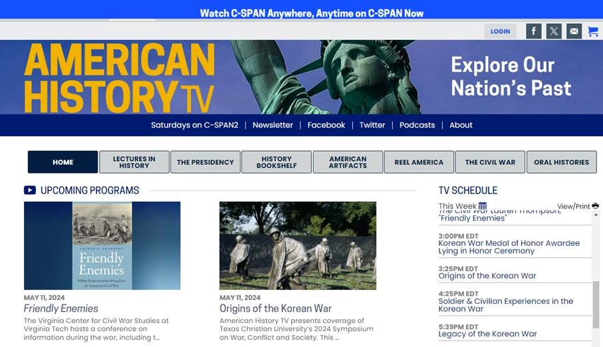Click the UPCOMING PROGRAMS heading
Image resolution: width=603 pixels, height=347 pixels.
pyautogui.click(x=90, y=190)
